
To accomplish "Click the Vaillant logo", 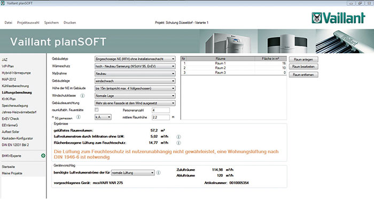I will point(338,18).
